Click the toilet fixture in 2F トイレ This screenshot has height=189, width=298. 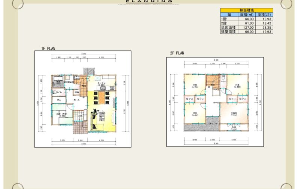(223, 78)
